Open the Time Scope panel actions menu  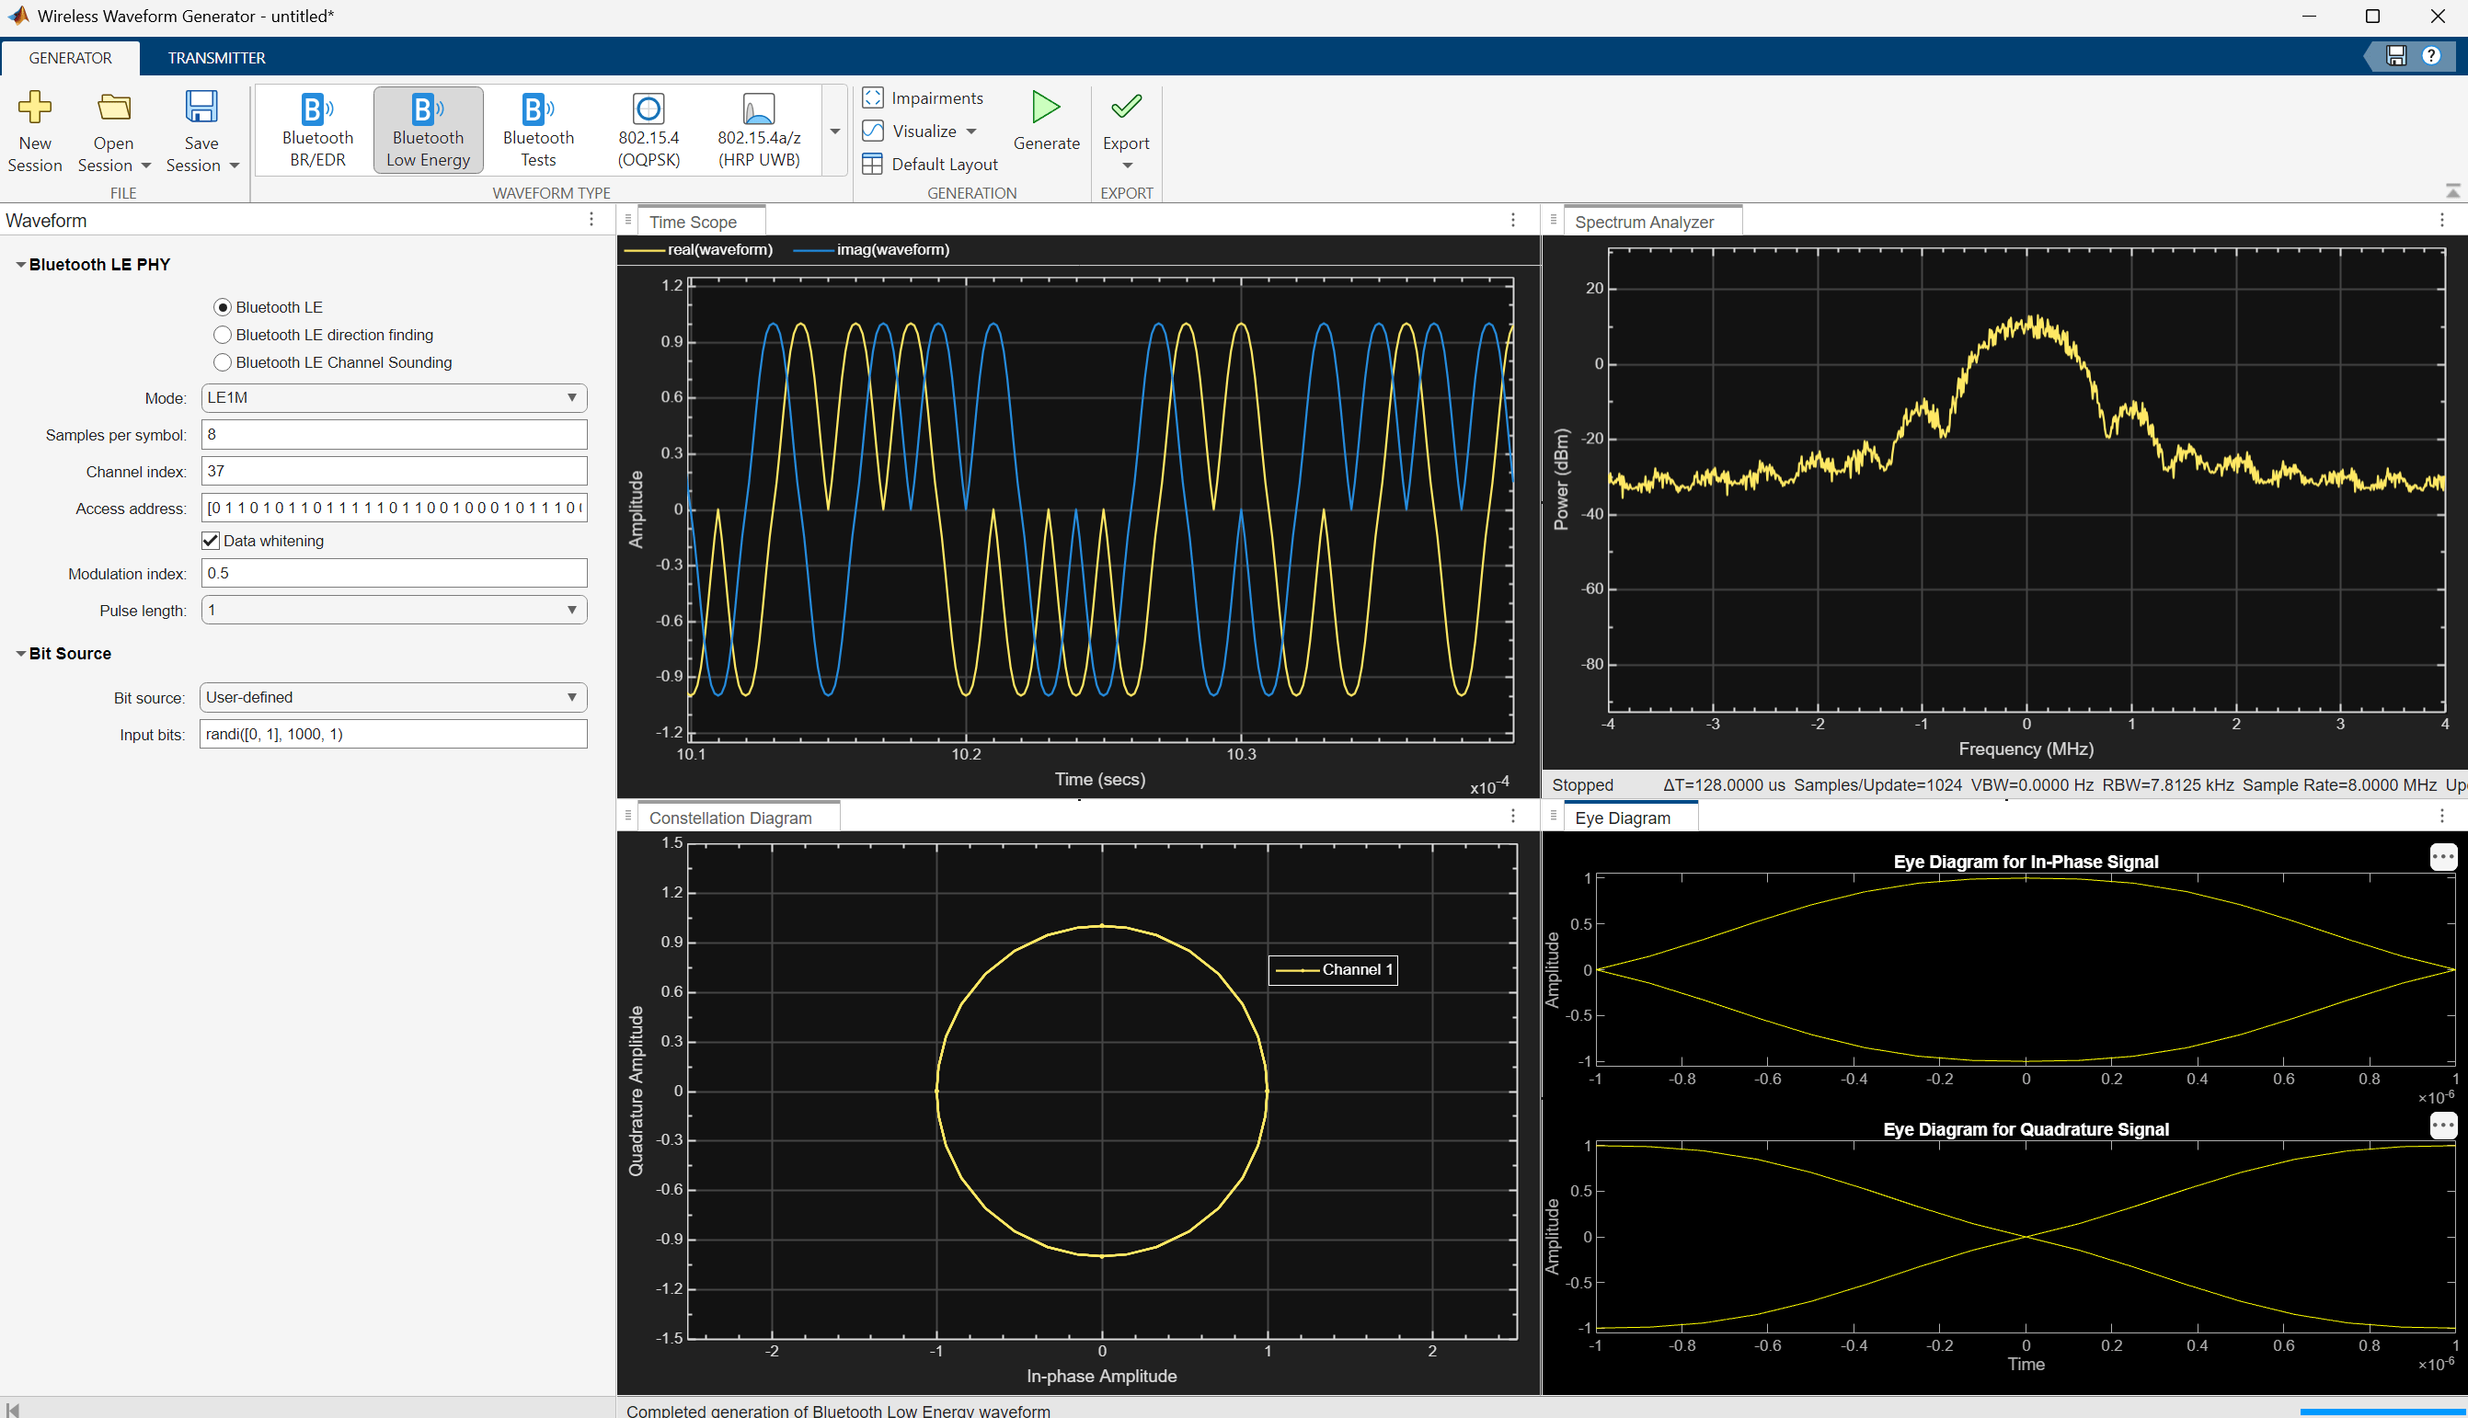(1512, 221)
